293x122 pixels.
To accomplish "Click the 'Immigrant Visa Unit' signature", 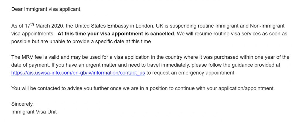I will click(34, 112).
